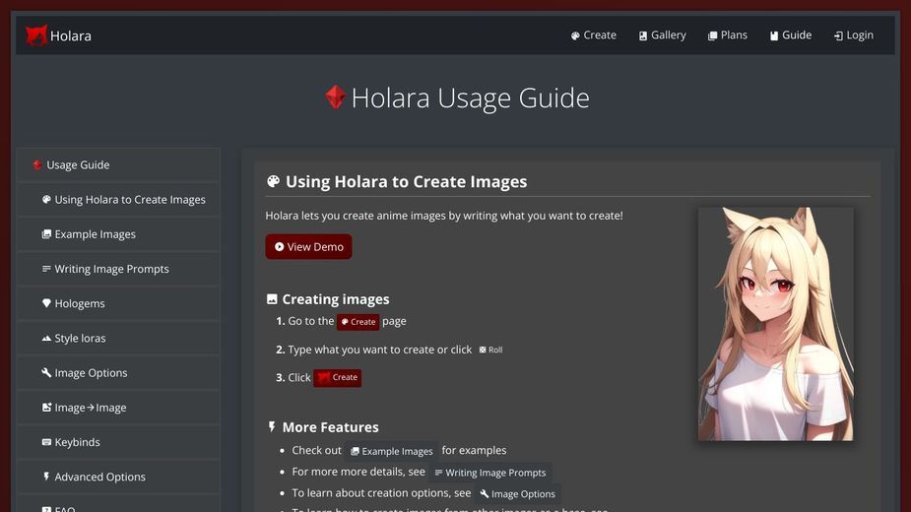This screenshot has height=512, width=911.
Task: Click the red gem icon beside page title
Action: pyautogui.click(x=335, y=97)
